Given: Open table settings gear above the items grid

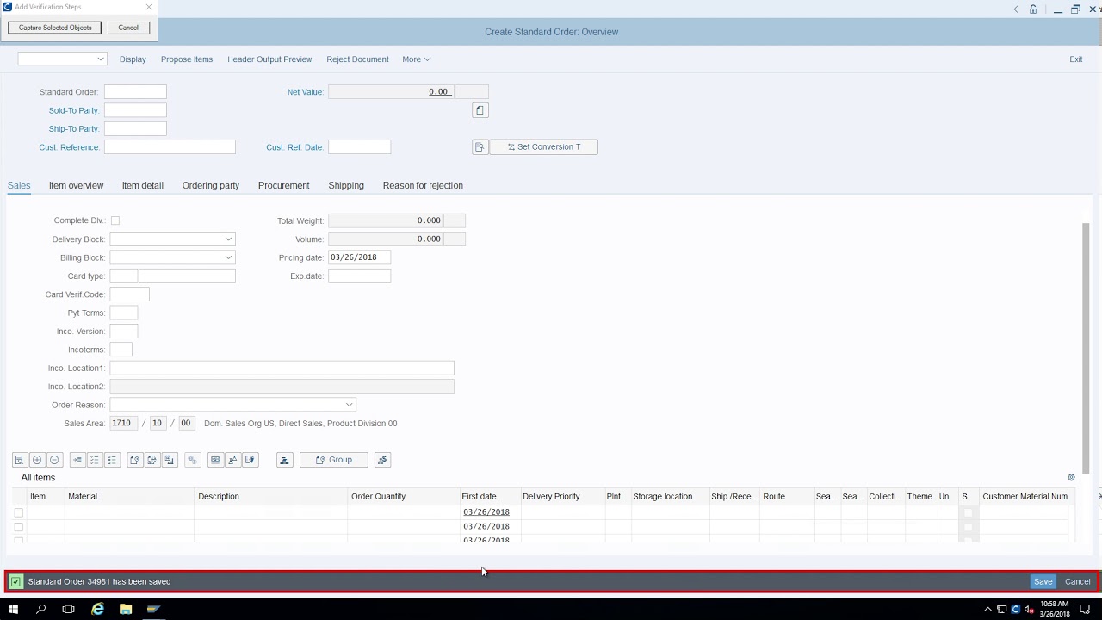Looking at the screenshot, I should coord(1071,477).
